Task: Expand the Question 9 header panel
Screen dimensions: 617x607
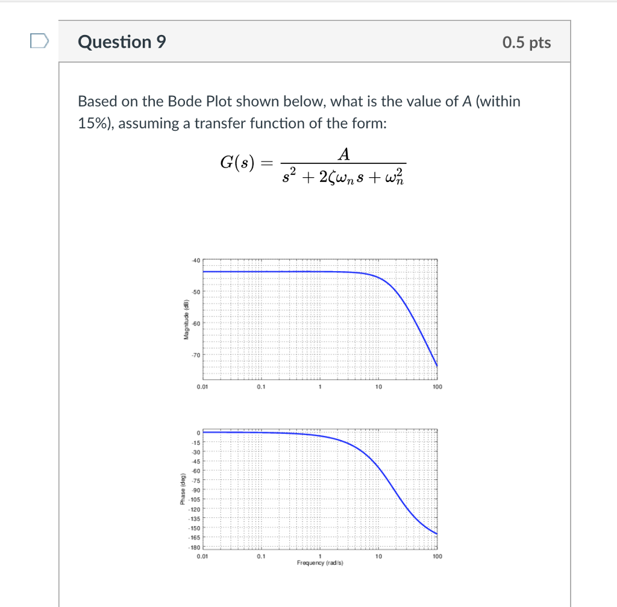Action: tap(313, 42)
